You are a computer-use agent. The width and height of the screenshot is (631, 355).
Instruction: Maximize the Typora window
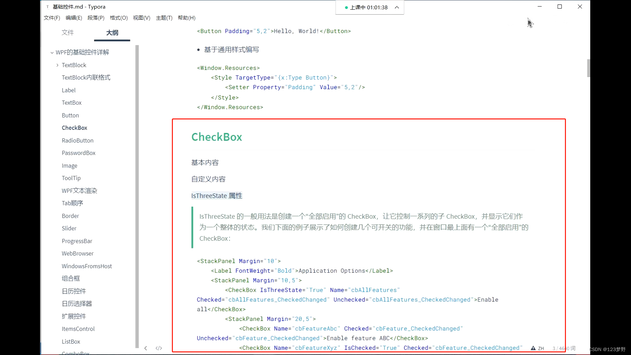(x=560, y=7)
